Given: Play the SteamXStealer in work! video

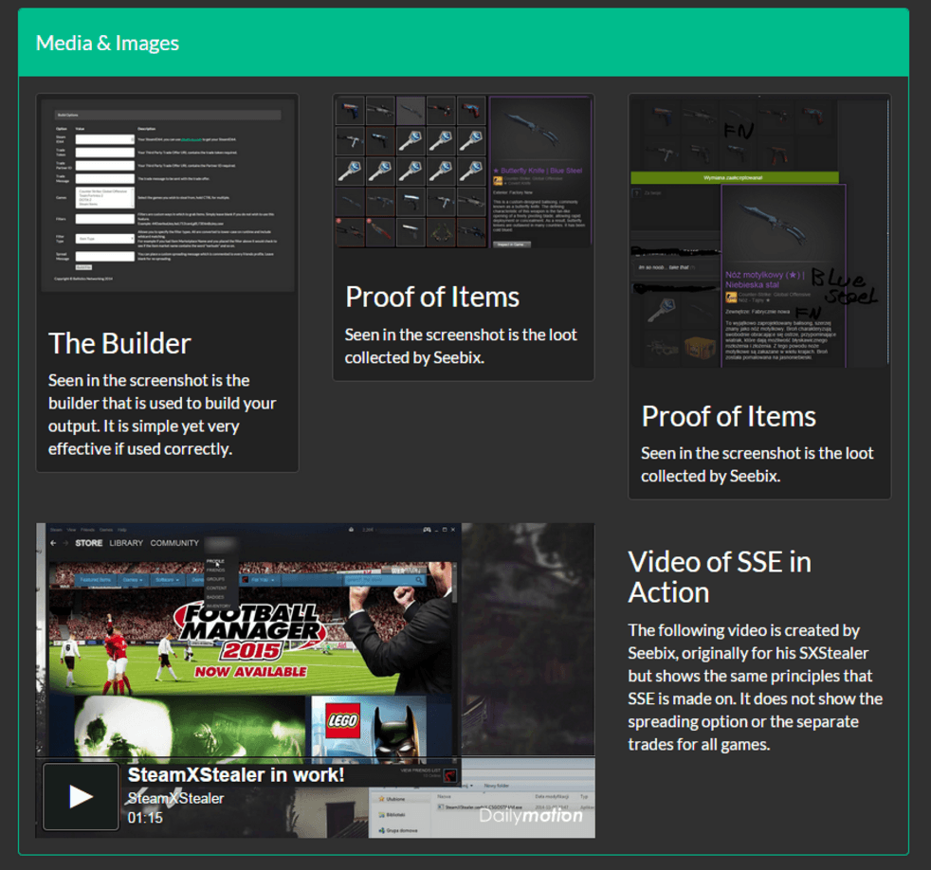Looking at the screenshot, I should click(x=81, y=796).
